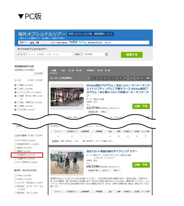The width and height of the screenshot is (184, 206).
Task: Click the KKday logo in the banner
Action: pos(83,42)
